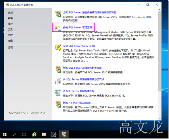The width and height of the screenshot is (169, 139).
Task: Open the 选项 page in sidebar
Action: pyautogui.click(x=10, y=47)
